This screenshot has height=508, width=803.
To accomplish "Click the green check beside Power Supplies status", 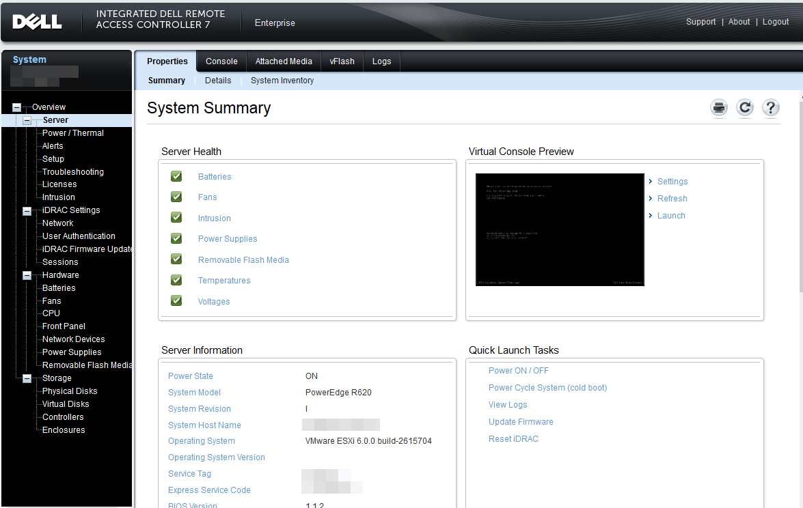I will pyautogui.click(x=176, y=238).
